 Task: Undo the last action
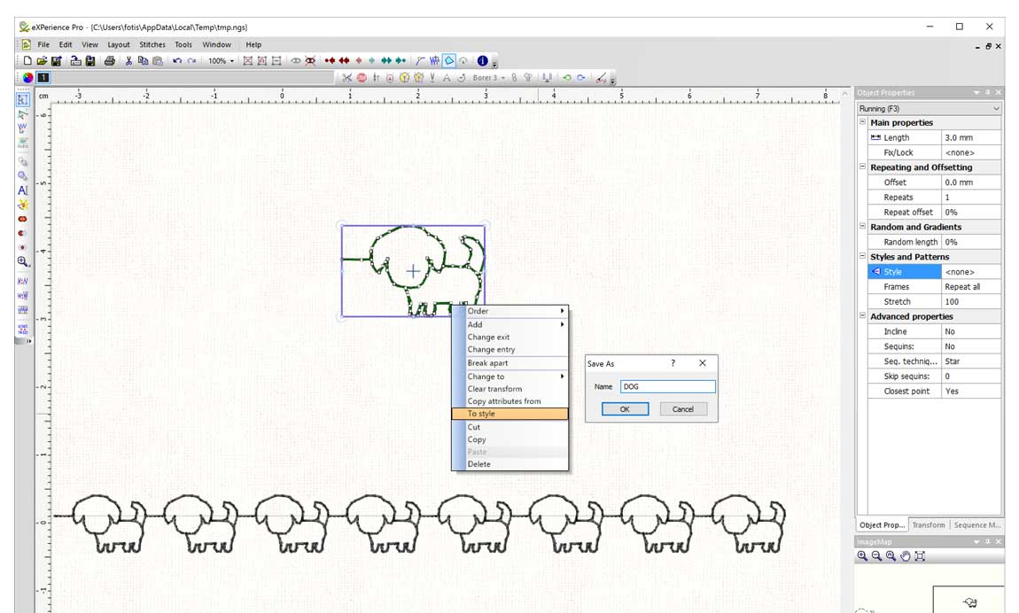(x=176, y=61)
